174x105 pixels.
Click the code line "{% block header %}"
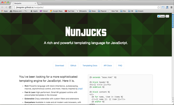coord(99,82)
